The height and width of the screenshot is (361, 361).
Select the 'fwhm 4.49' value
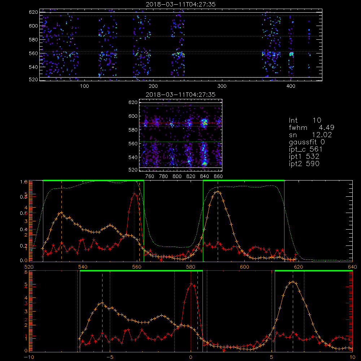click(312, 127)
